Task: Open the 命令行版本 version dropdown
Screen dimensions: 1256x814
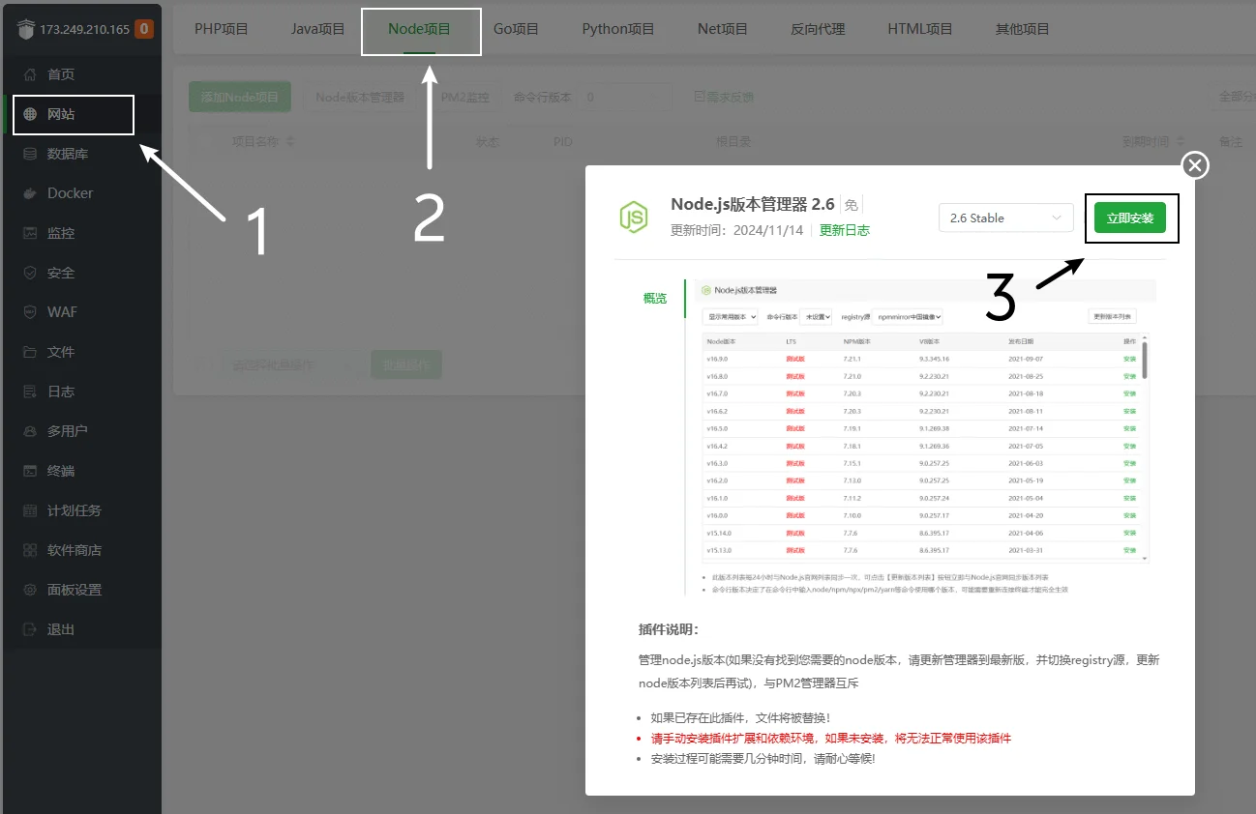Action: tap(626, 98)
